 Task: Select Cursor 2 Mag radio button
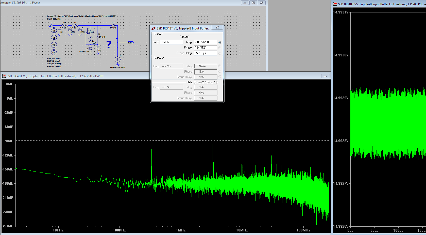click(x=220, y=66)
